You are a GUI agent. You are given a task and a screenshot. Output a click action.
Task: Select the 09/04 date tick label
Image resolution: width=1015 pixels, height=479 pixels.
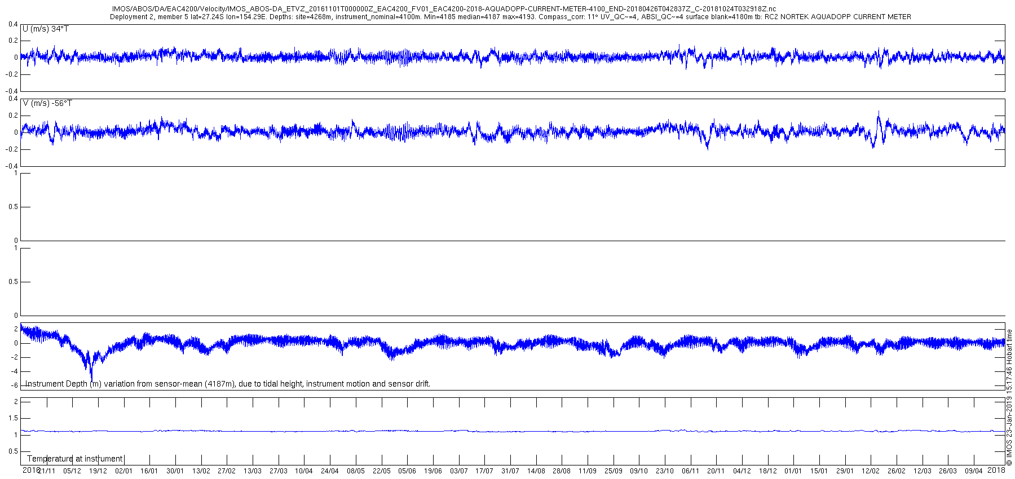(x=974, y=471)
